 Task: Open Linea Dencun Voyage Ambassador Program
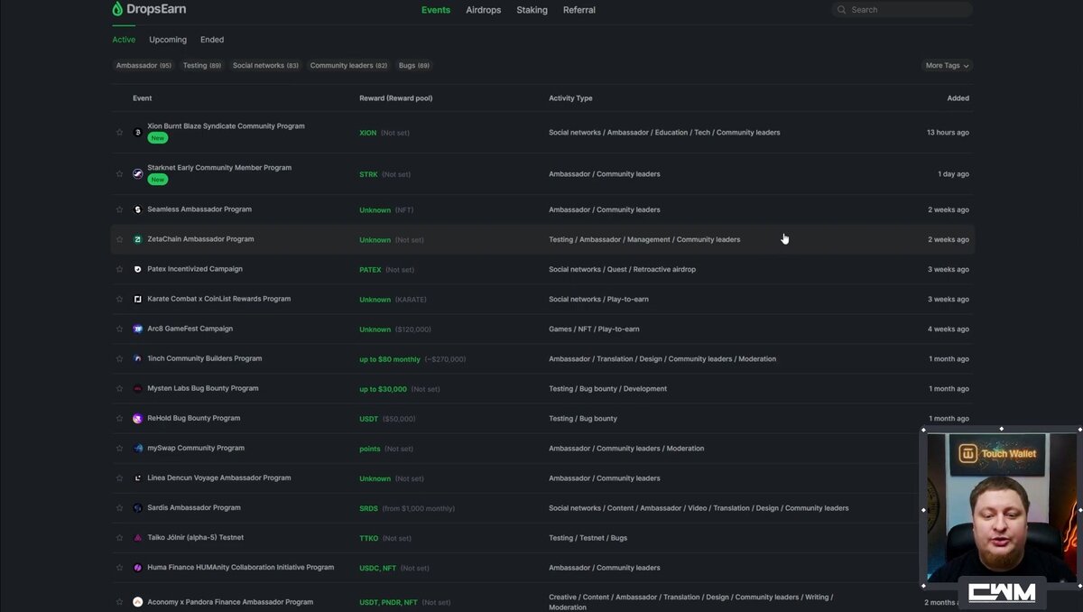pyautogui.click(x=219, y=478)
